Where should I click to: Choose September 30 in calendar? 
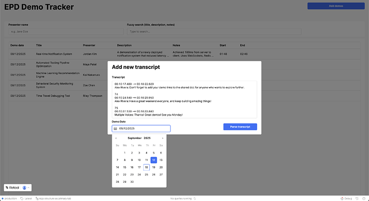132,182
